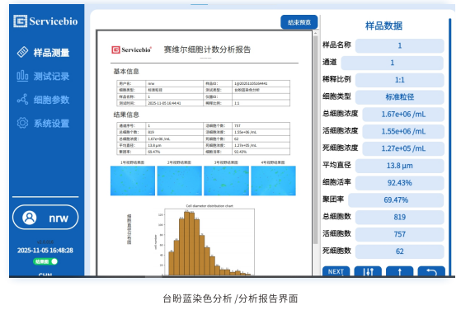The height and width of the screenshot is (310, 461).
Task: Click the 结果信息 section heading in report
Action: [126, 115]
